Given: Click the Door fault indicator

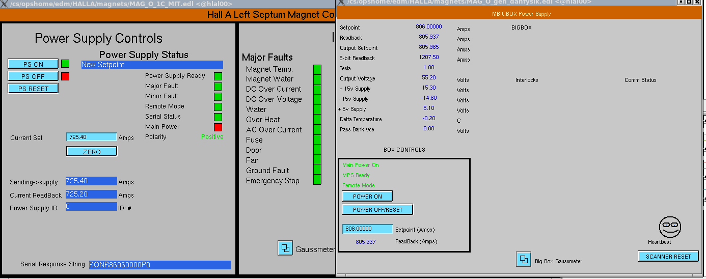Looking at the screenshot, I should click(x=317, y=150).
